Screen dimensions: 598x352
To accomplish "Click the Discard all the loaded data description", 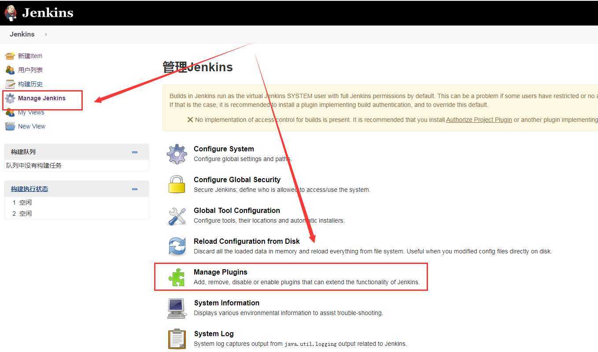I will 373,251.
